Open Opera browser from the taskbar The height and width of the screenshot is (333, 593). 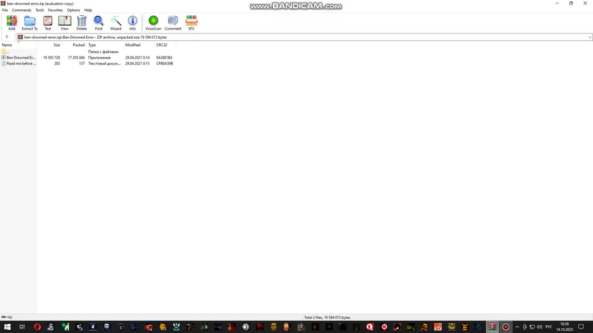tap(37, 327)
